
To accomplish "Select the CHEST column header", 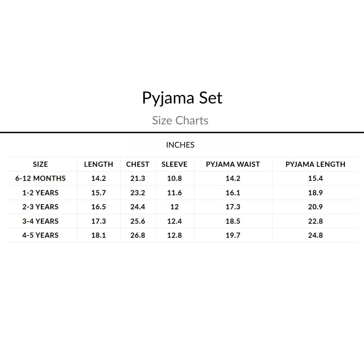I will pyautogui.click(x=138, y=164).
